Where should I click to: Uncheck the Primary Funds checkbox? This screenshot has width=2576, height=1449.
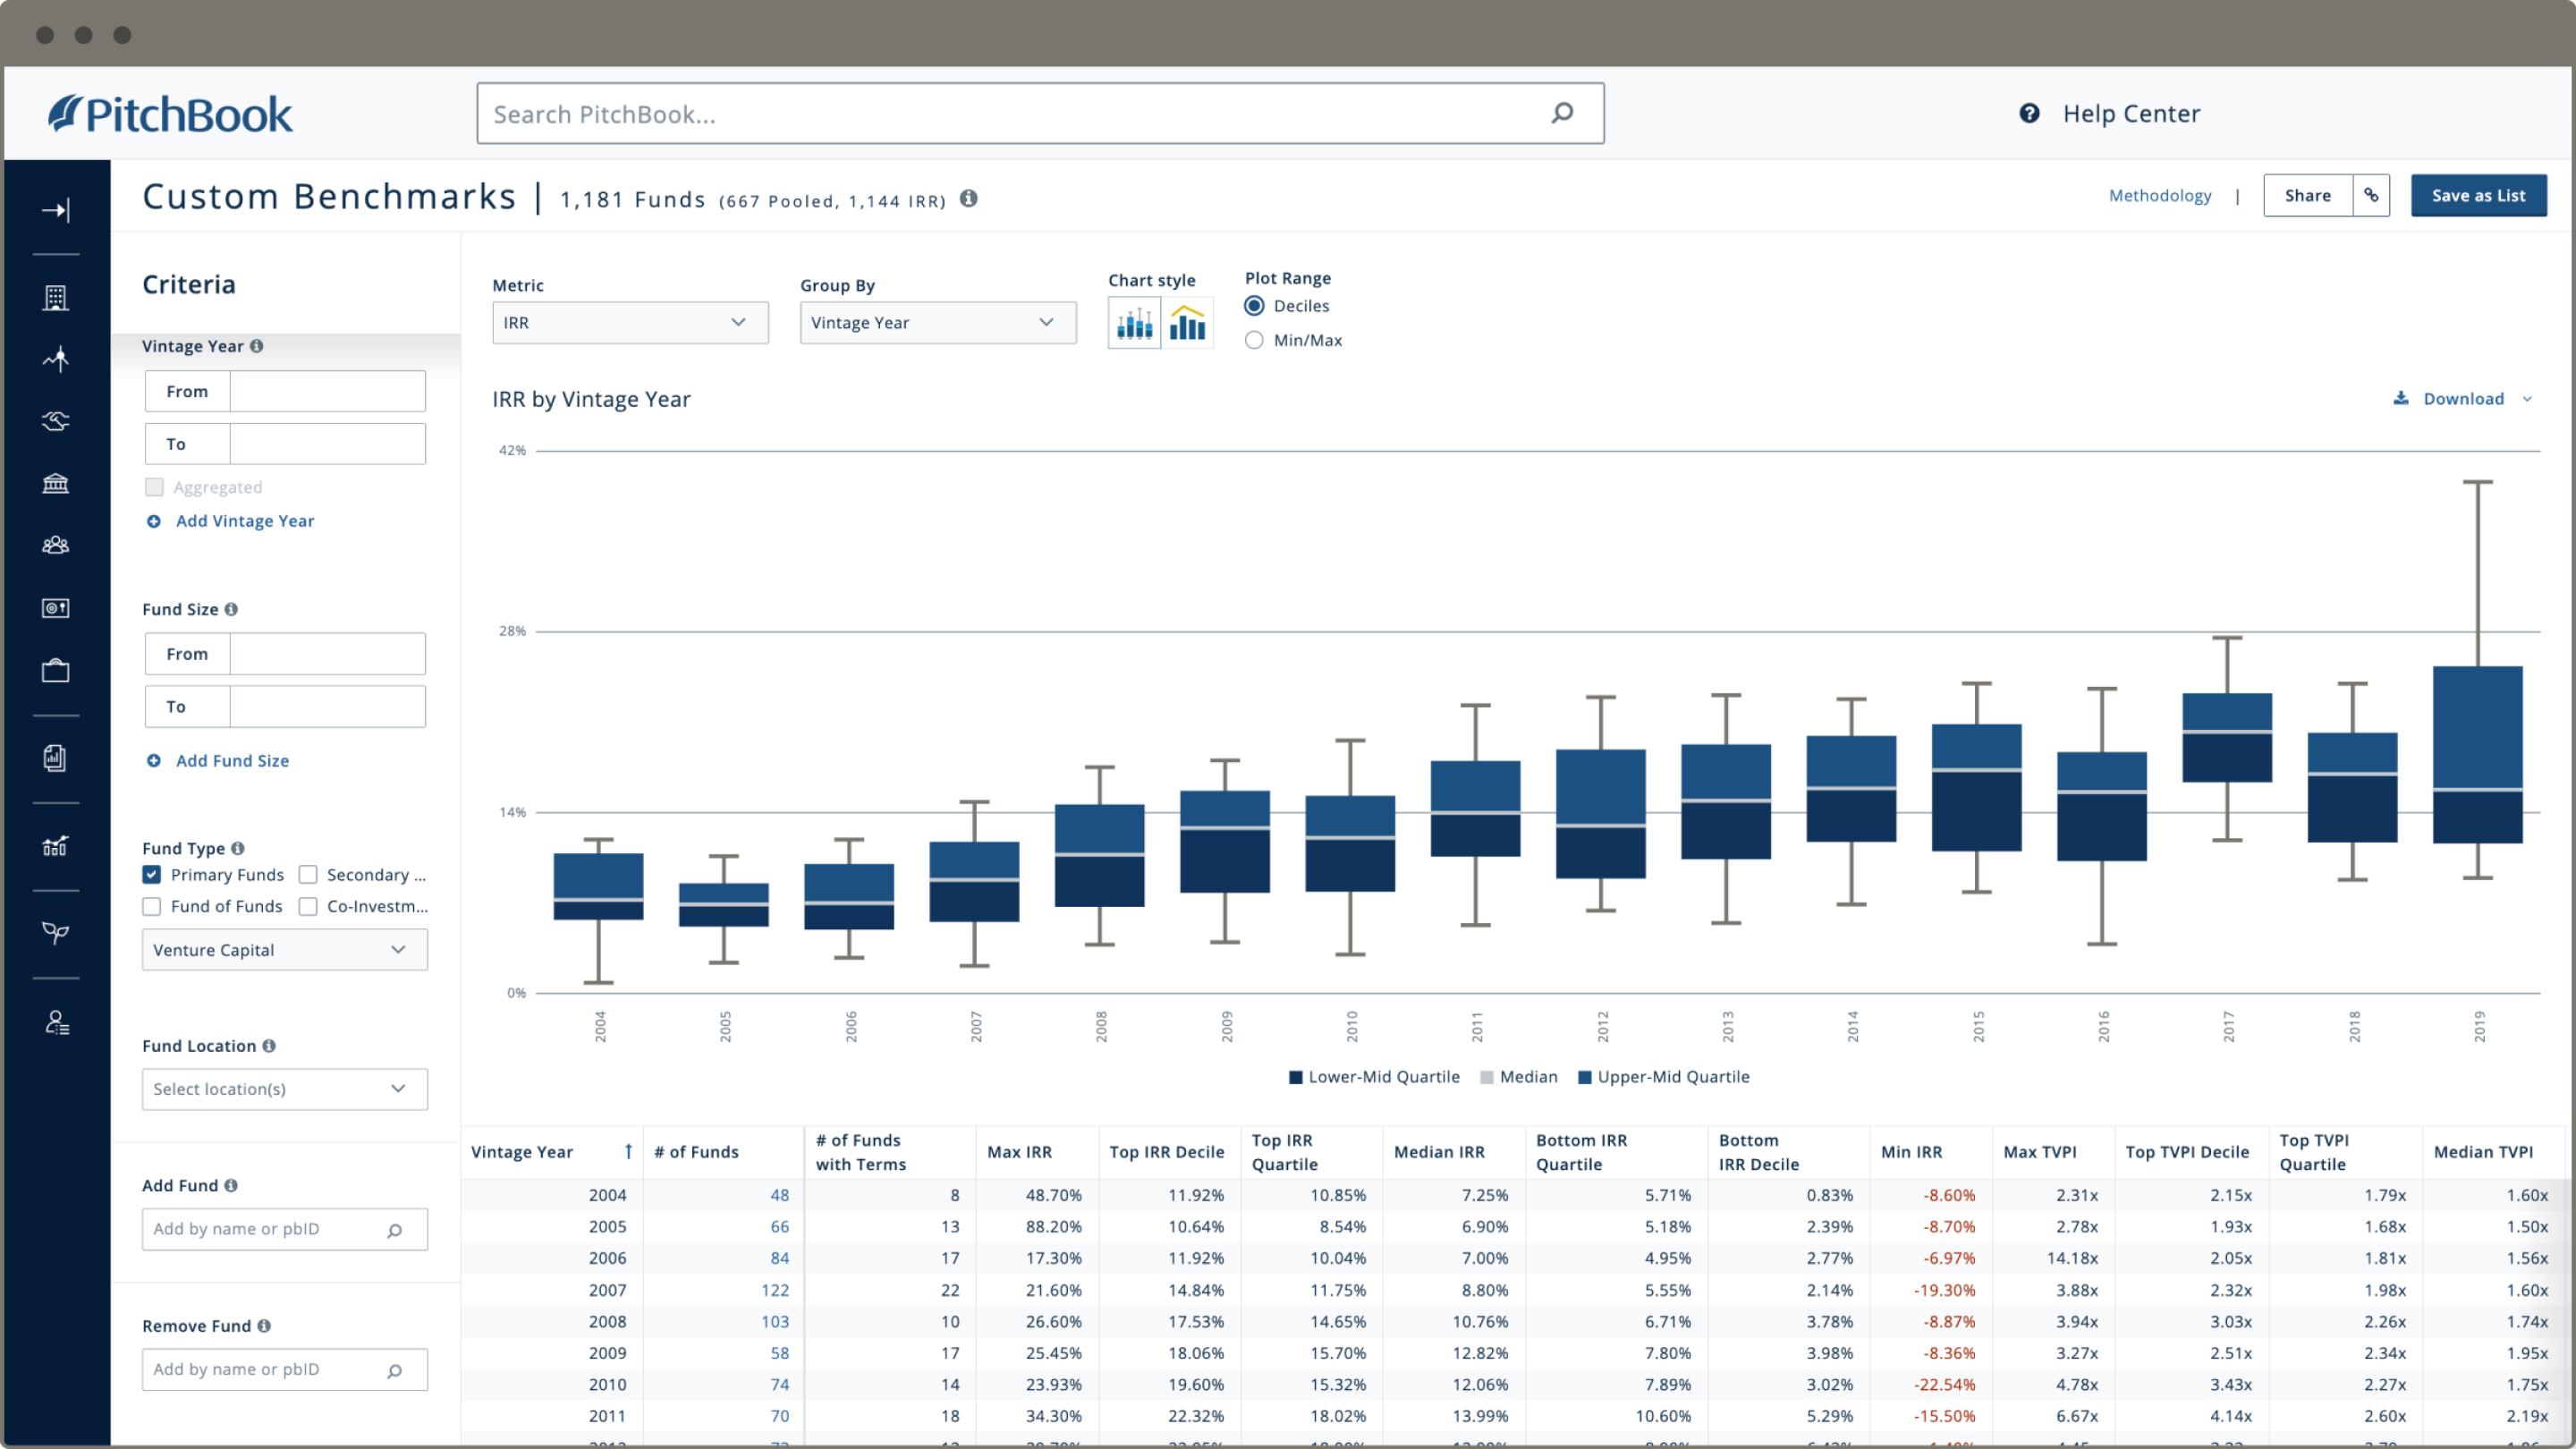pyautogui.click(x=151, y=874)
